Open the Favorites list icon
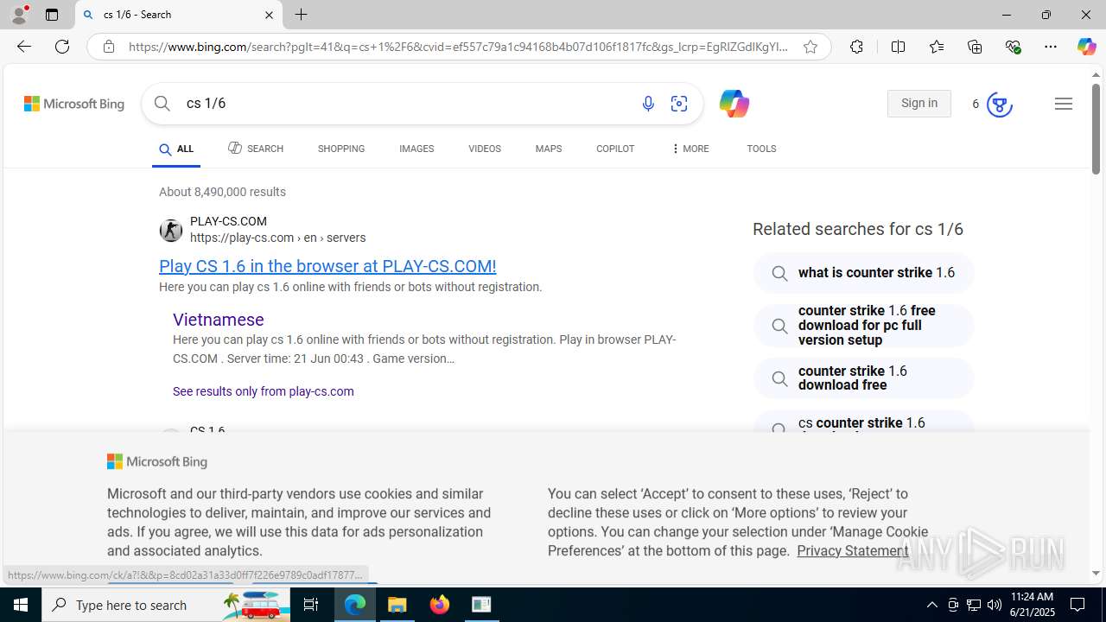Viewport: 1106px width, 622px height. 937,47
